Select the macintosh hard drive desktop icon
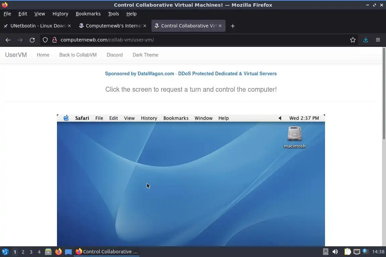This screenshot has width=386, height=257. pos(295,137)
